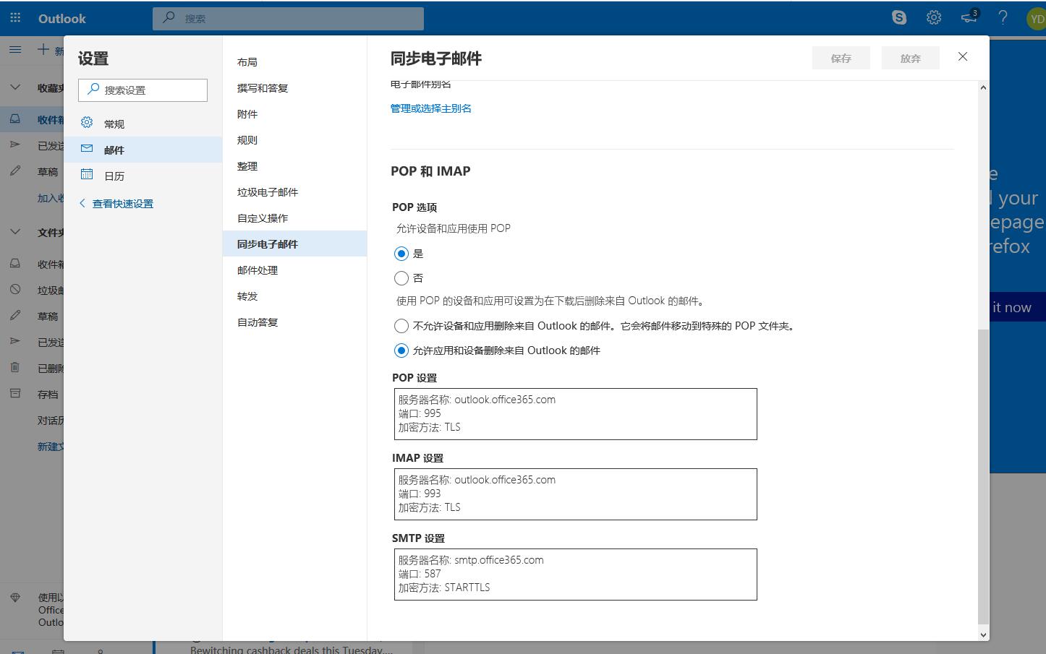Click the 搜索设置 input field
Image resolution: width=1046 pixels, height=654 pixels.
coord(143,90)
